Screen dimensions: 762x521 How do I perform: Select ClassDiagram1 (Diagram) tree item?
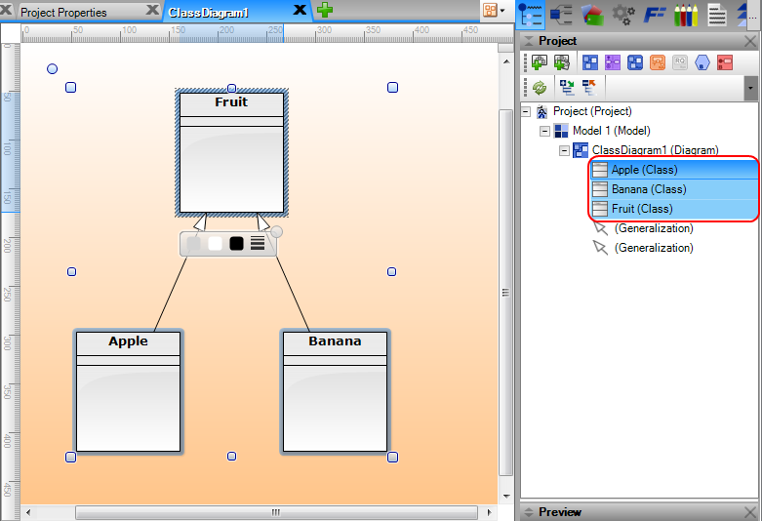pos(655,150)
